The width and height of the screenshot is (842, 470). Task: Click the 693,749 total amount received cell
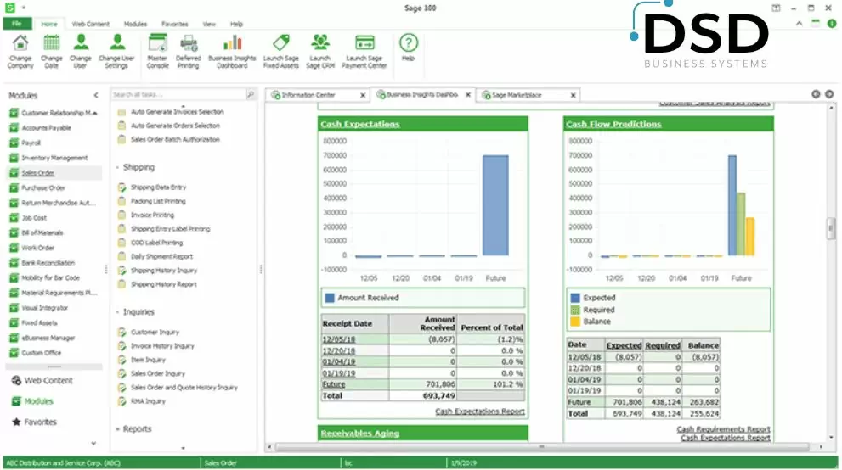point(423,396)
